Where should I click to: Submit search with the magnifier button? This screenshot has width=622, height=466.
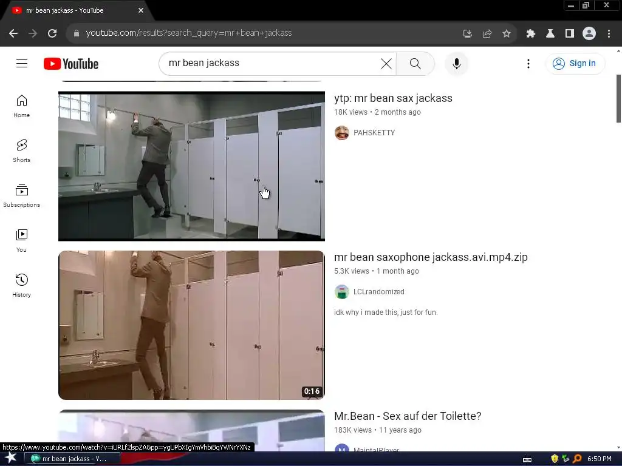(x=415, y=63)
